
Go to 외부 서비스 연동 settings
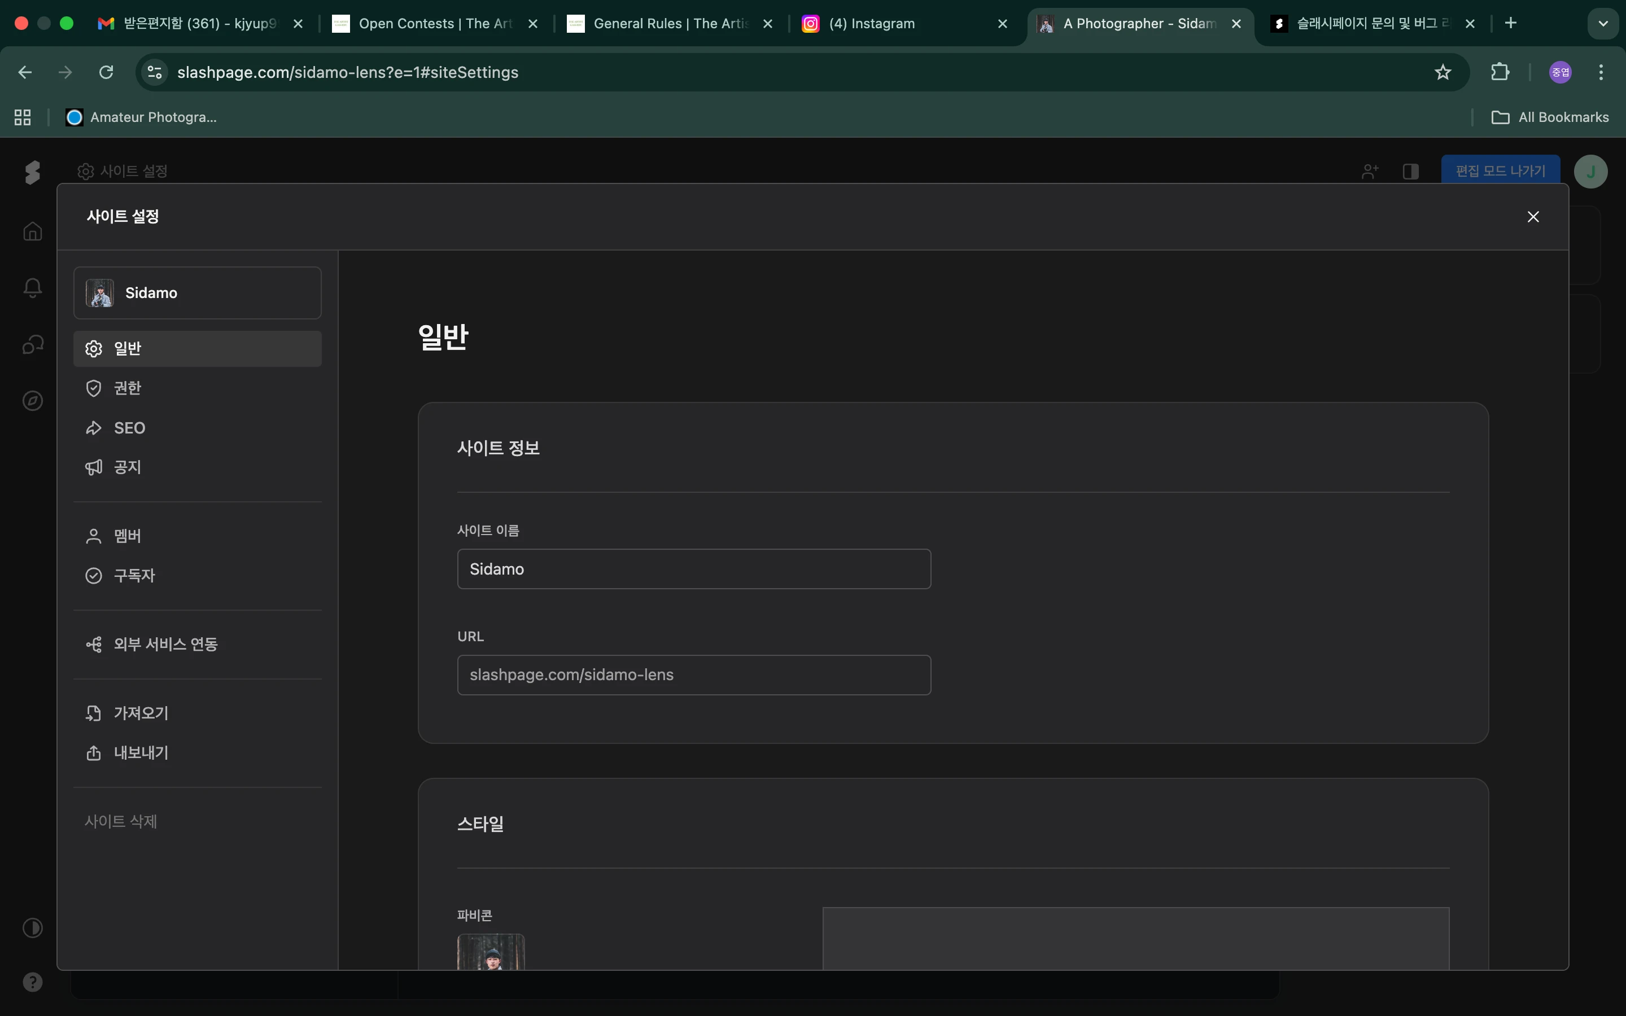click(x=165, y=645)
